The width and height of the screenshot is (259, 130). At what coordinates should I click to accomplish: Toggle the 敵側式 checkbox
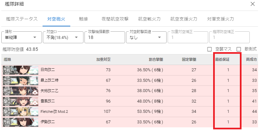(x=239, y=49)
